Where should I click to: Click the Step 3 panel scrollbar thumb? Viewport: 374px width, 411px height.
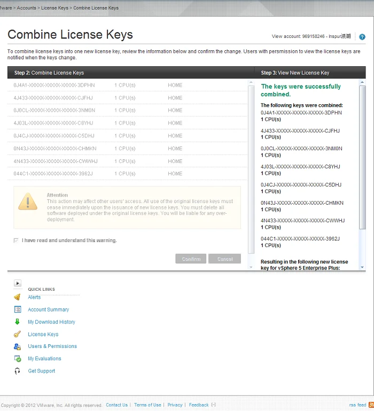362,157
